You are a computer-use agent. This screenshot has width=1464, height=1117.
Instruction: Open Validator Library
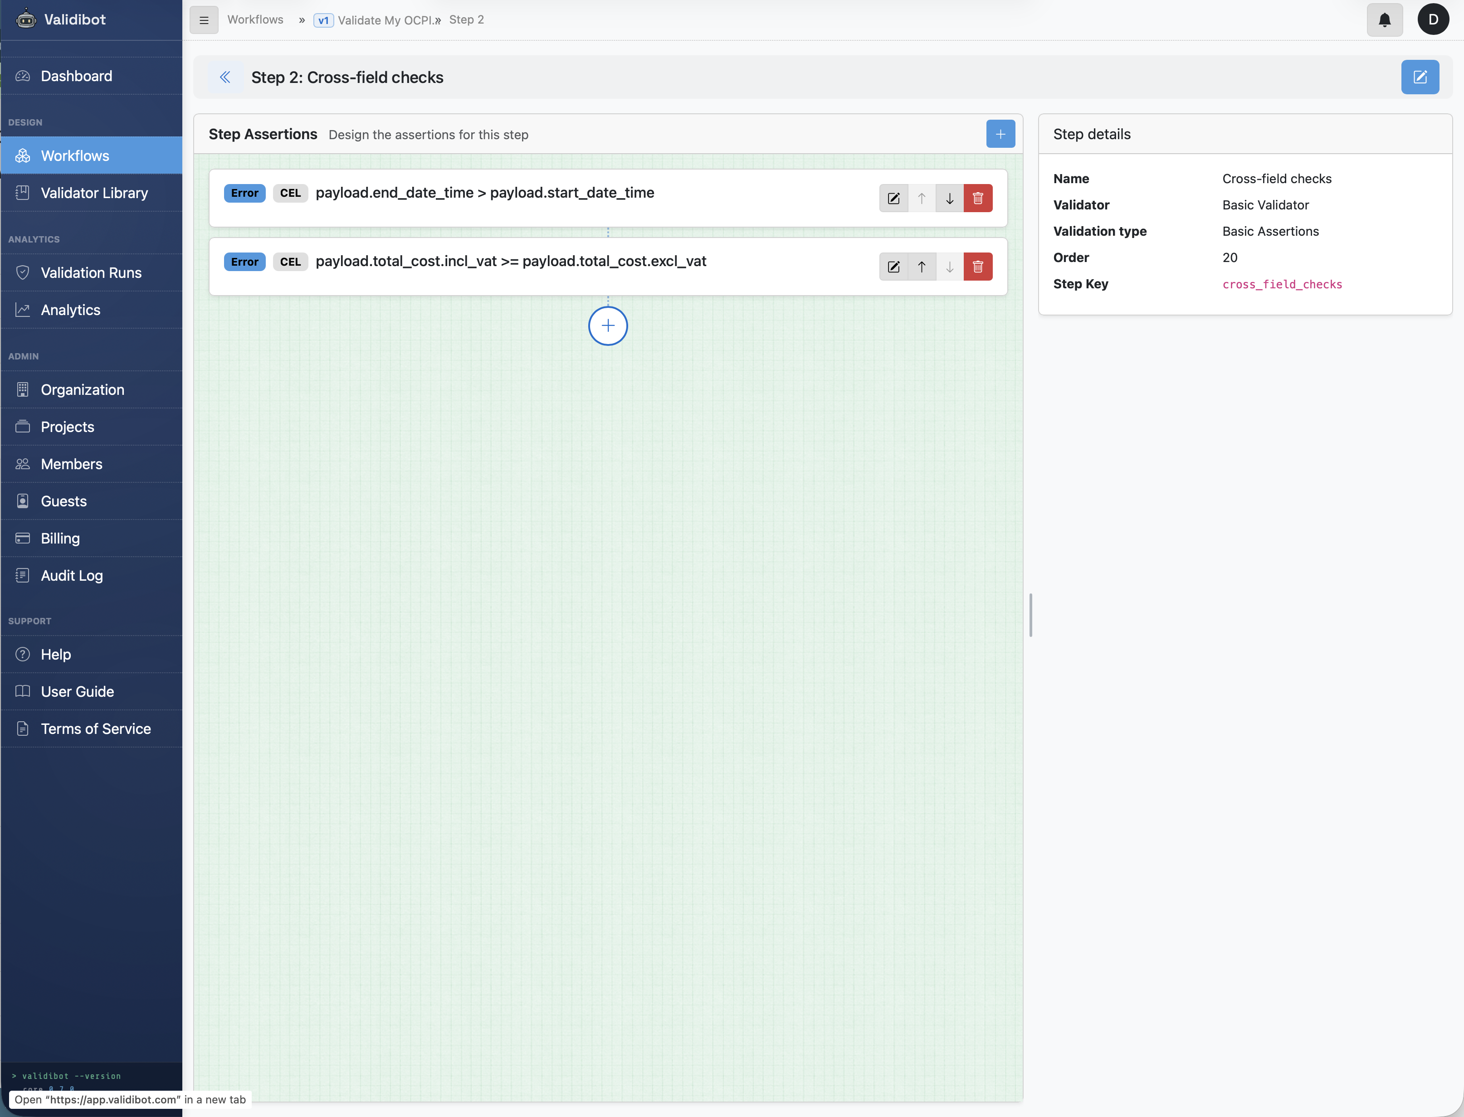click(x=91, y=193)
